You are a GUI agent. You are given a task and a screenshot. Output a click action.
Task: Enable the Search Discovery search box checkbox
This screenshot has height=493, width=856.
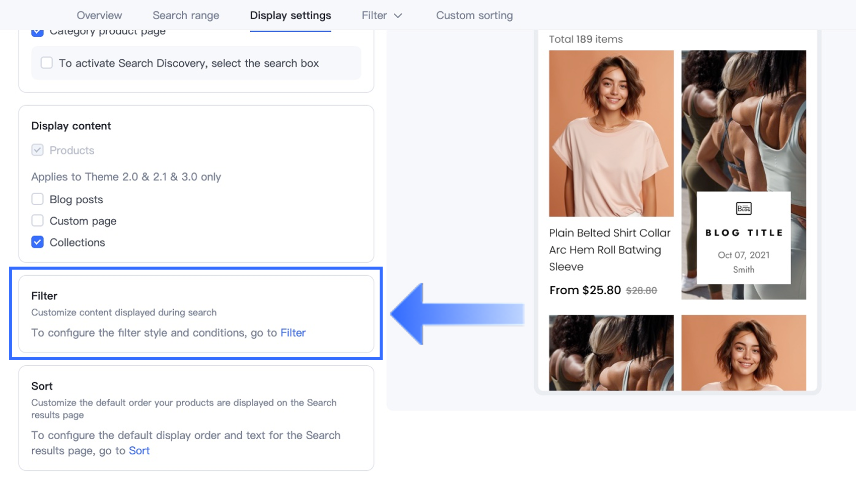click(47, 63)
